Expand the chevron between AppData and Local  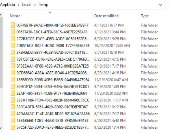pos(19,5)
